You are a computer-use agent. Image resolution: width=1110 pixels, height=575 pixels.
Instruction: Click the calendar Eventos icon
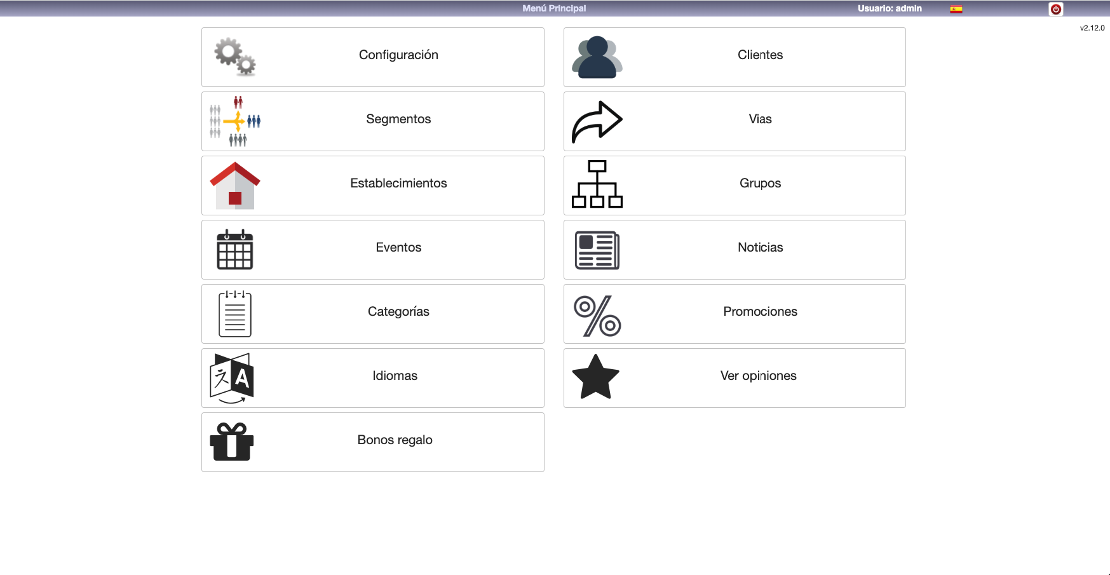coord(235,250)
